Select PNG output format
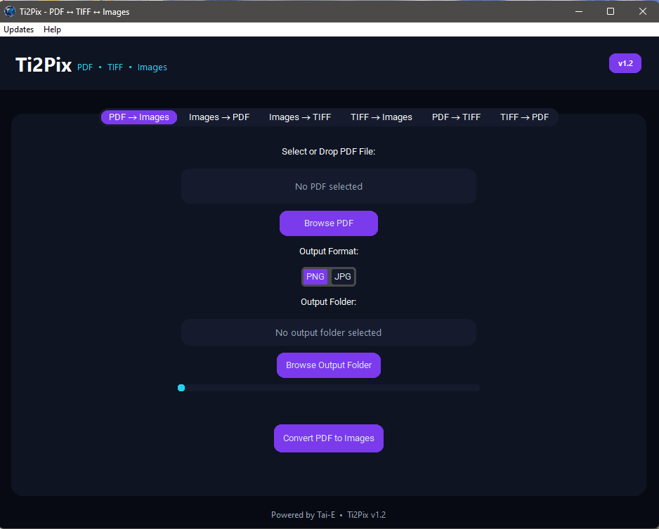Screen dimensions: 659x529 coord(315,277)
